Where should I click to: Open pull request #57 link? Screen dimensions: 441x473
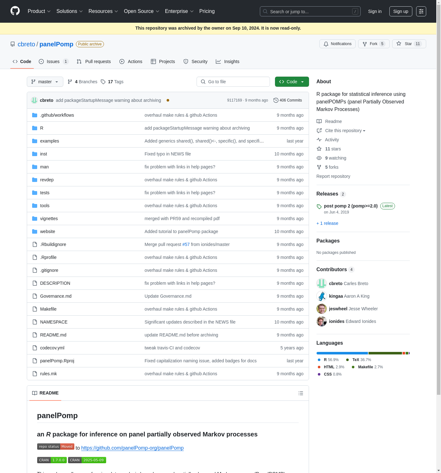(186, 244)
